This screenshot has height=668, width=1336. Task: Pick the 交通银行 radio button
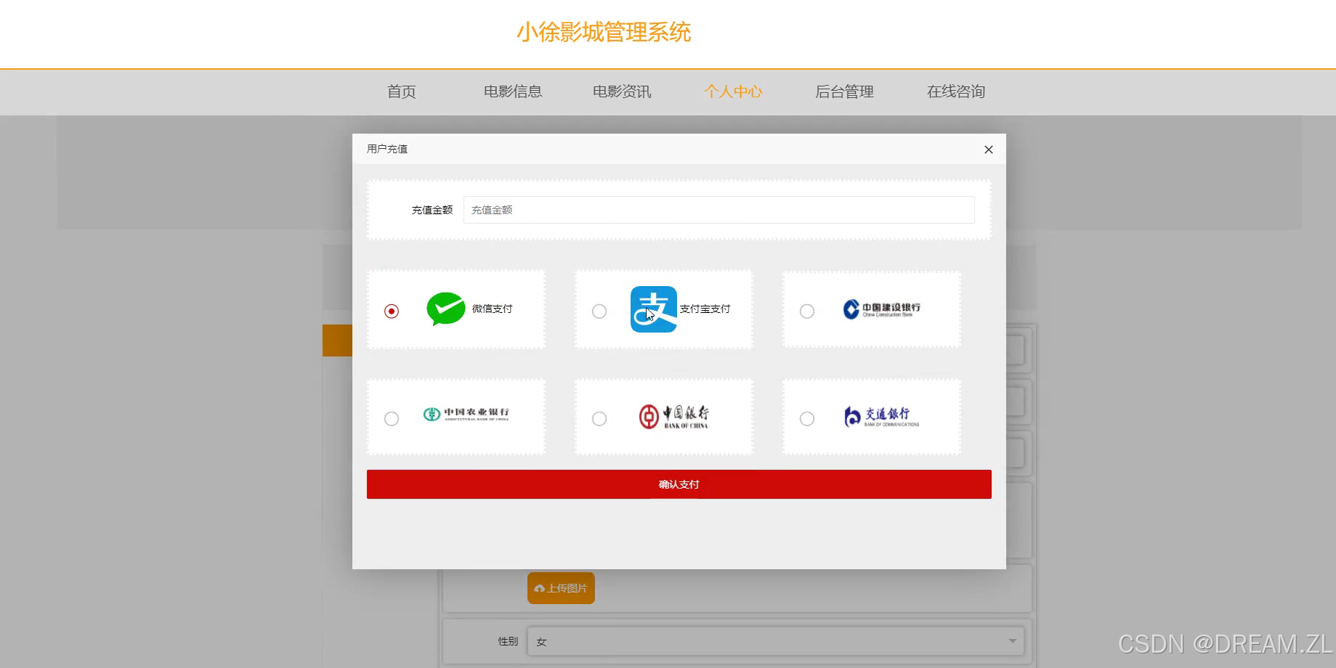[807, 418]
